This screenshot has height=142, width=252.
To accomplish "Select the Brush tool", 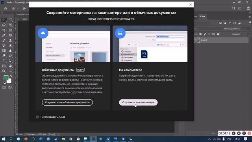I will pyautogui.click(x=4, y=40).
